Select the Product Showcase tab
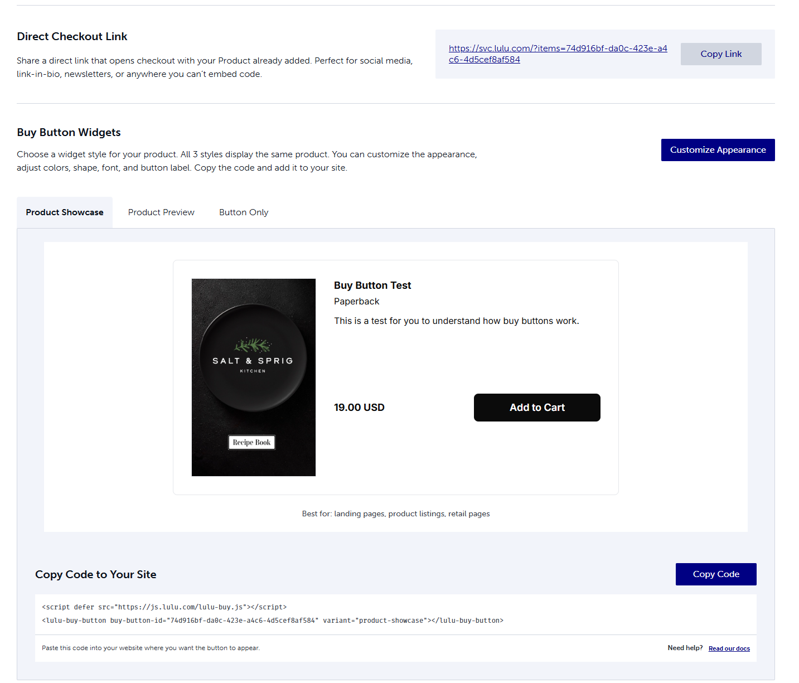This screenshot has width=799, height=683. 65,212
